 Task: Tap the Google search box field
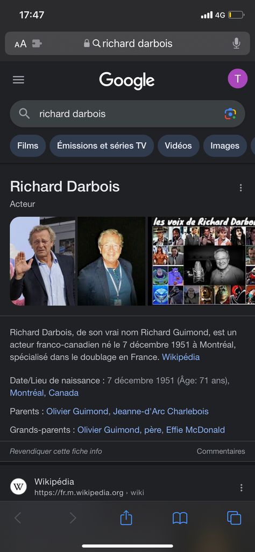pos(127,114)
